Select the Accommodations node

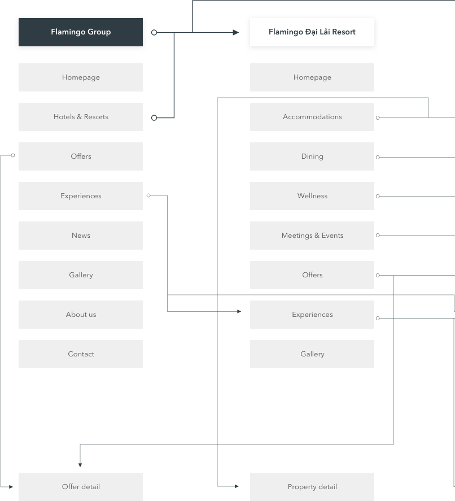(x=312, y=117)
